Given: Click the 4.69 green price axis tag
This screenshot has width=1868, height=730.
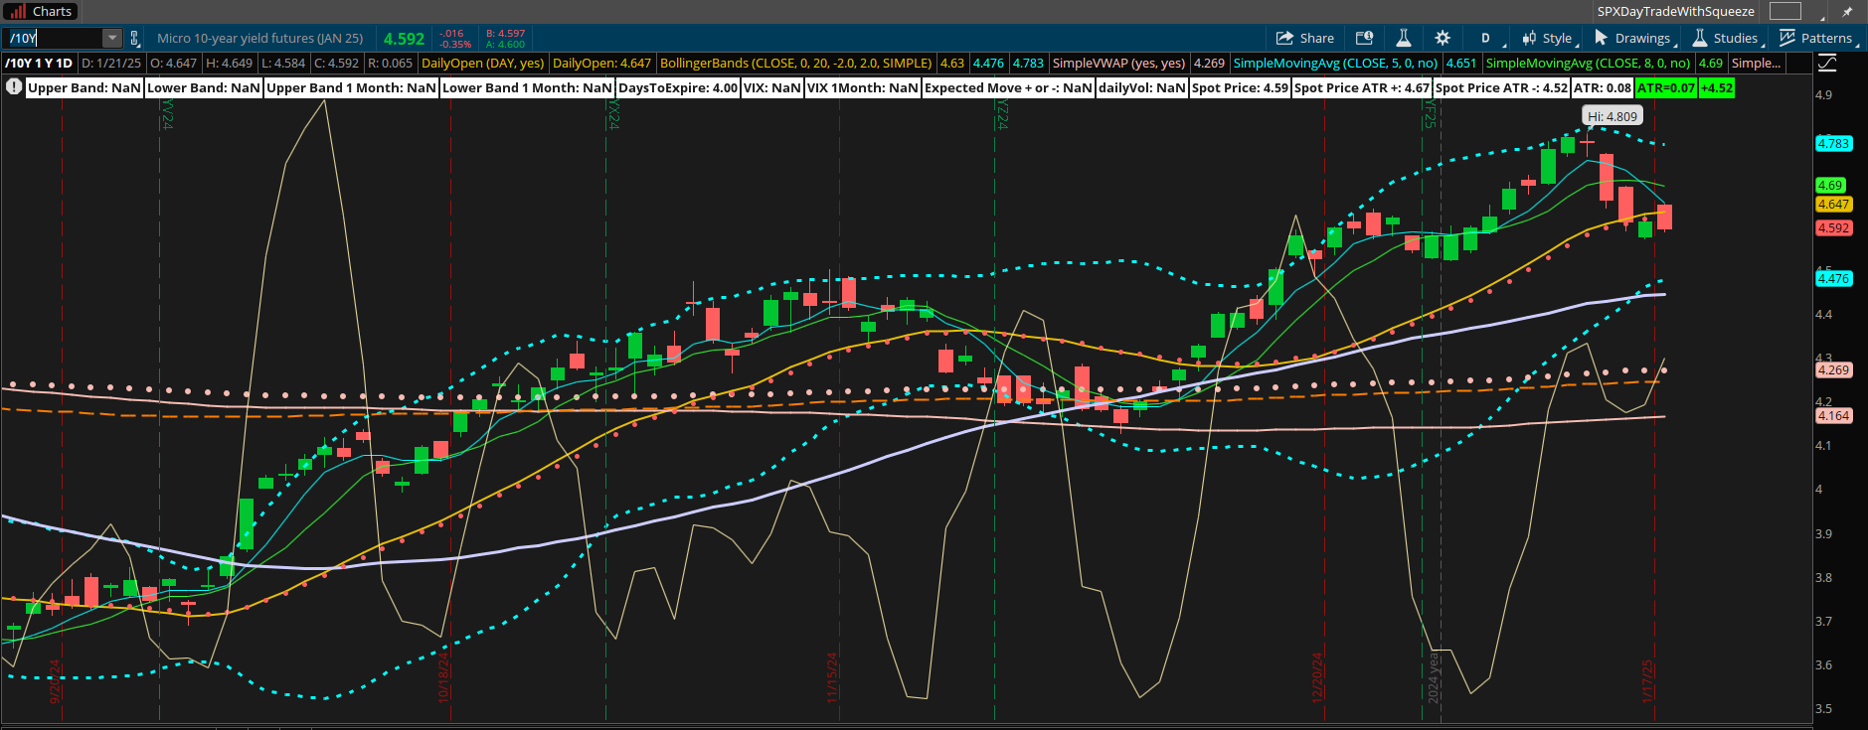Looking at the screenshot, I should point(1830,185).
